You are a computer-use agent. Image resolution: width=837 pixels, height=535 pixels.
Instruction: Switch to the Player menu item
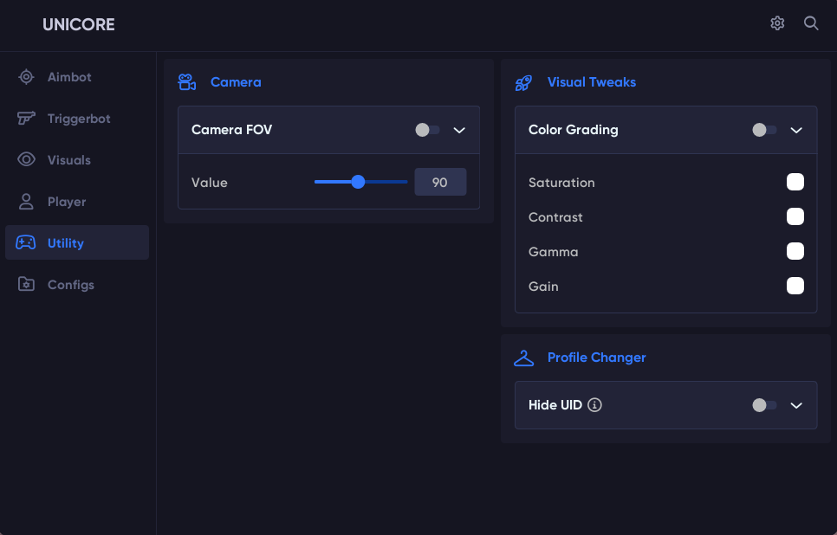click(x=67, y=202)
